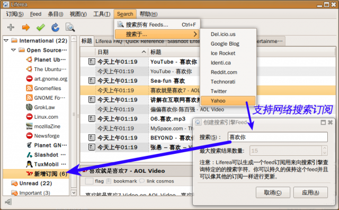The height and width of the screenshot is (210, 339).
Task: Click the Yahoo icon of 新增订阅 feed
Action: (x=29, y=173)
